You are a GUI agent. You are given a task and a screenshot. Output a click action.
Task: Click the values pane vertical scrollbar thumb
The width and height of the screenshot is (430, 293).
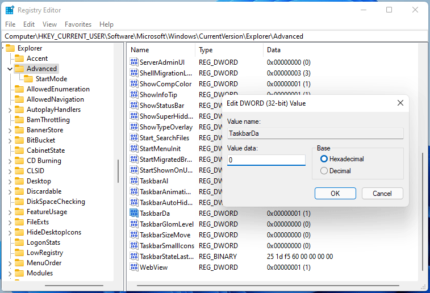pyautogui.click(x=423, y=211)
